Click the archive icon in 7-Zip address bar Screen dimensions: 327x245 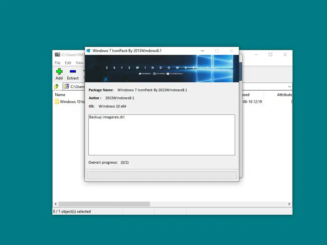pyautogui.click(x=66, y=86)
